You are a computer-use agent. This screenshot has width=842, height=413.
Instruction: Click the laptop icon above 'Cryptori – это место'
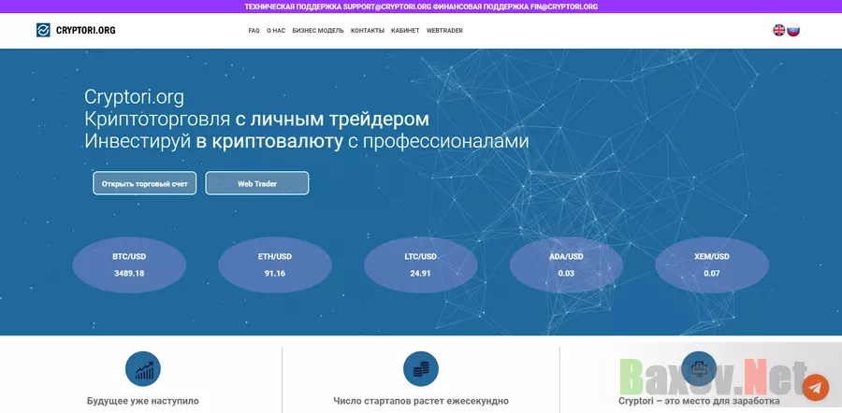[x=699, y=369]
